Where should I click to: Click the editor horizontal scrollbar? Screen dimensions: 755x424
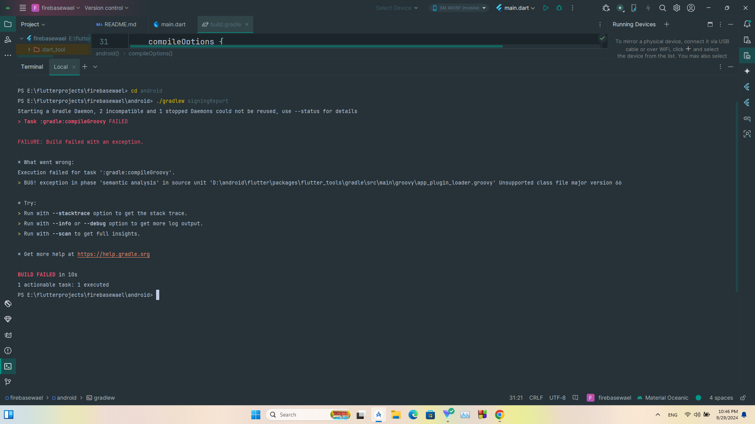(x=316, y=46)
